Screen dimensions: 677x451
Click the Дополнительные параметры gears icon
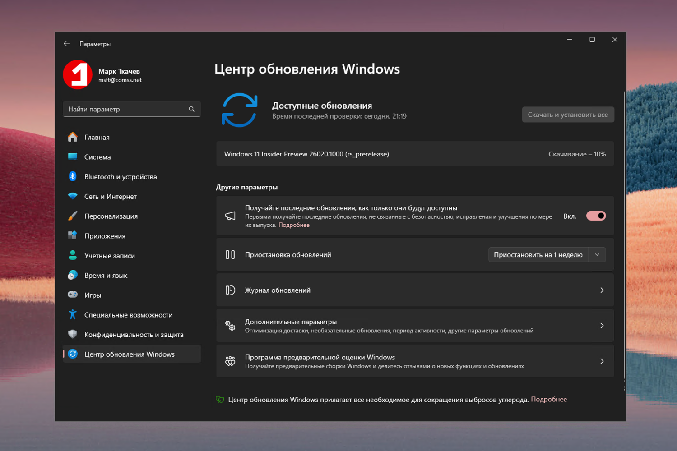tap(230, 325)
